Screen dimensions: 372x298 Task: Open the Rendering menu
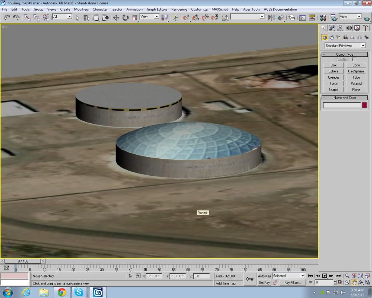coord(179,9)
